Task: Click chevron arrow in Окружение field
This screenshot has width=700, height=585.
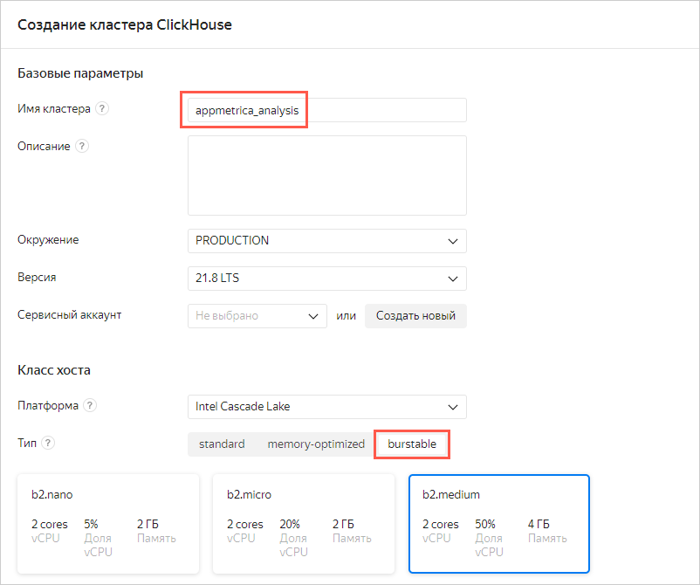Action: [452, 241]
